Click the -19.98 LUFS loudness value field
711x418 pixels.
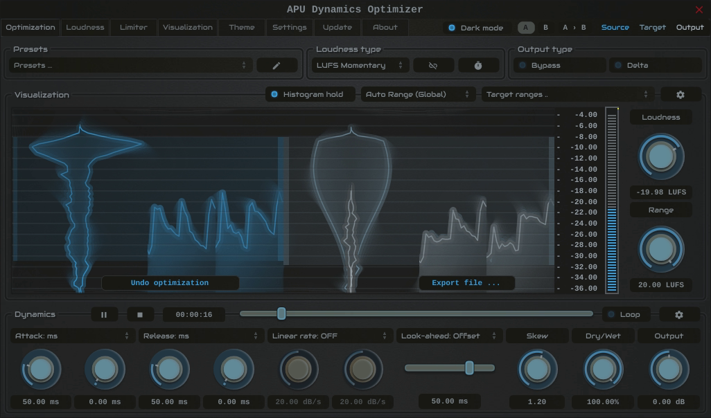(661, 192)
